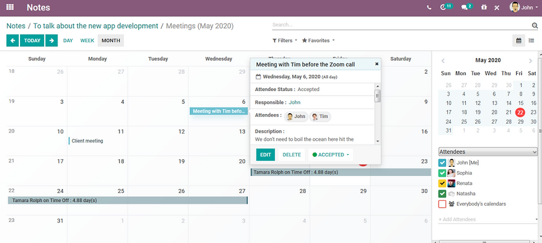
Task: Toggle John [Me] calendar checkbox
Action: coord(442,162)
